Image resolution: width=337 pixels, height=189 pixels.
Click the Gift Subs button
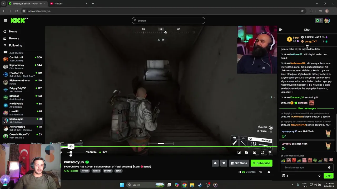[239, 163]
